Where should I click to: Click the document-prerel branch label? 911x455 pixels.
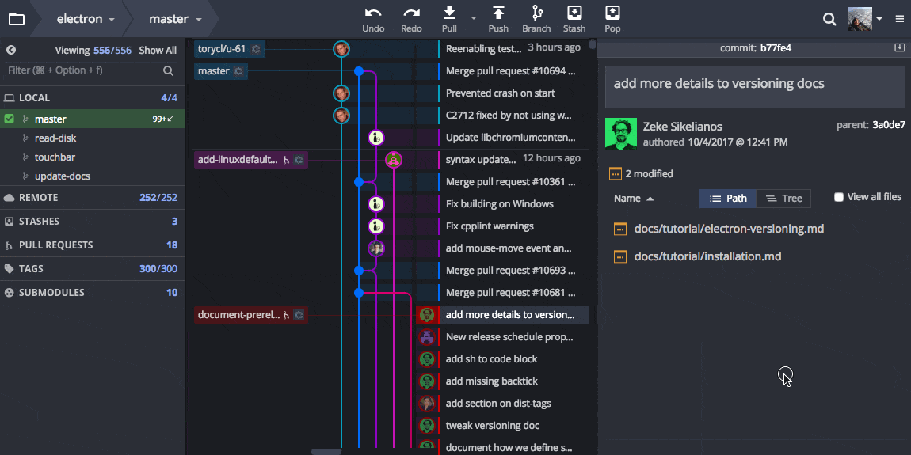251,315
